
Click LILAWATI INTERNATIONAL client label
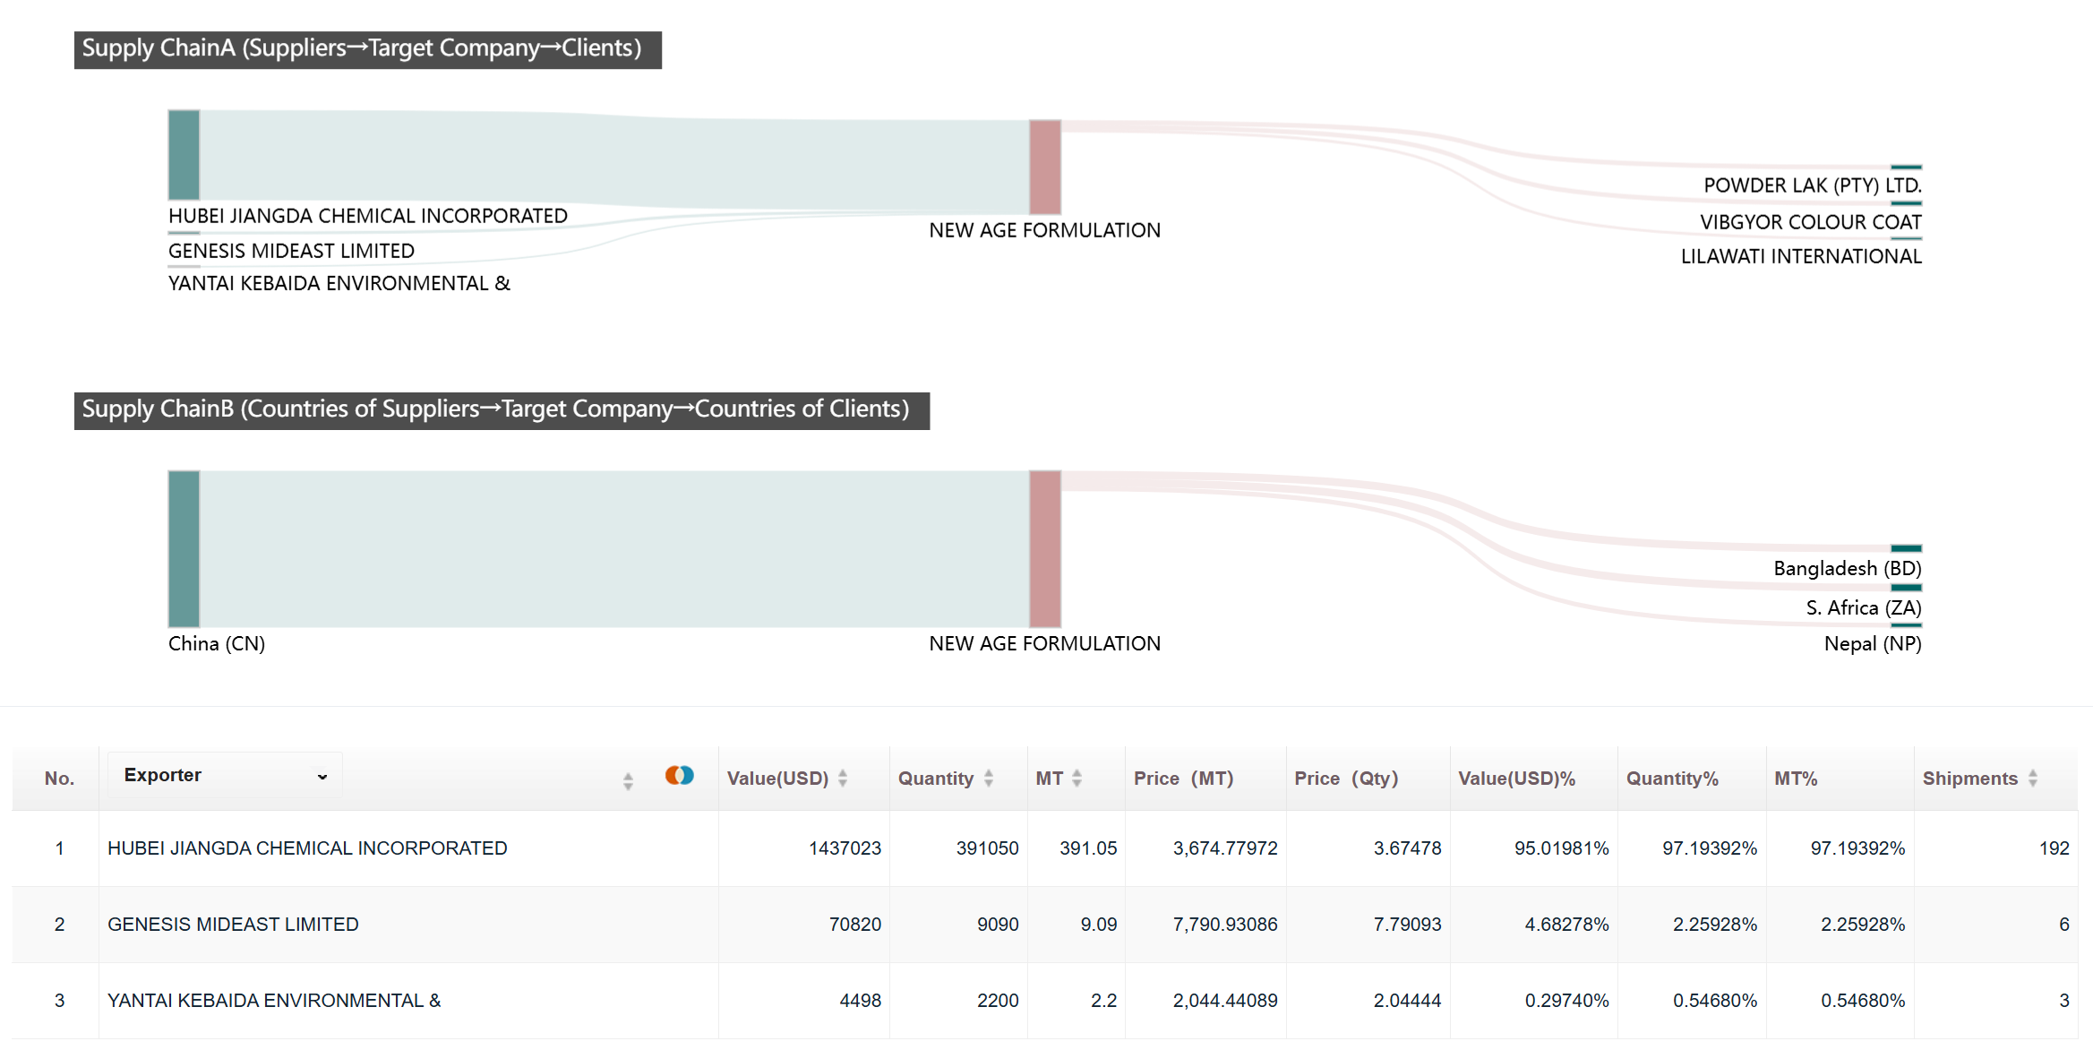click(x=1801, y=256)
